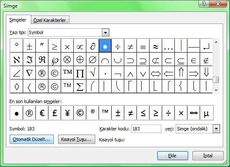Select the empty set symbol ∅
Viewport: 230px width, 167px height.
92,59
